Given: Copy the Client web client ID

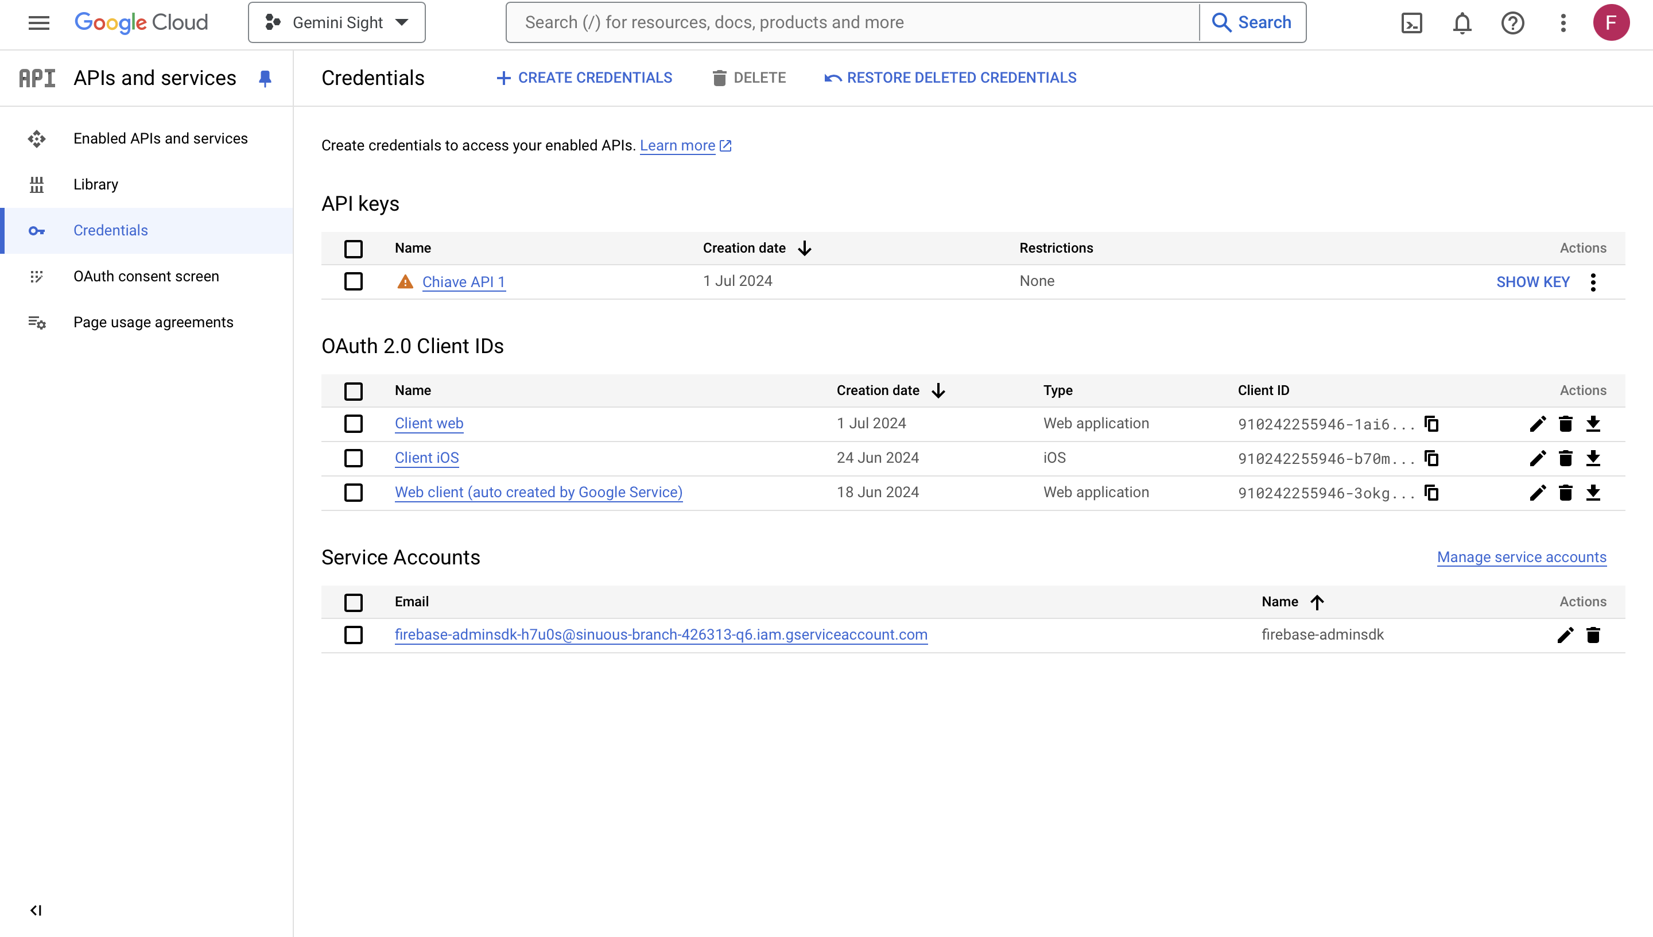Looking at the screenshot, I should tap(1431, 424).
